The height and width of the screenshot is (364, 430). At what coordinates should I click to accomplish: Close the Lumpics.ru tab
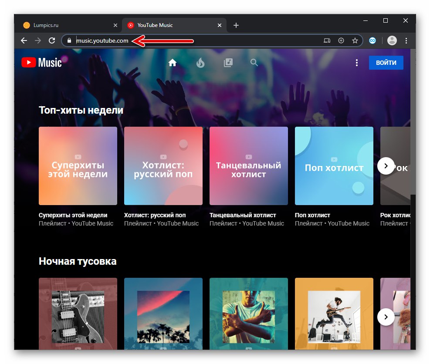click(115, 25)
